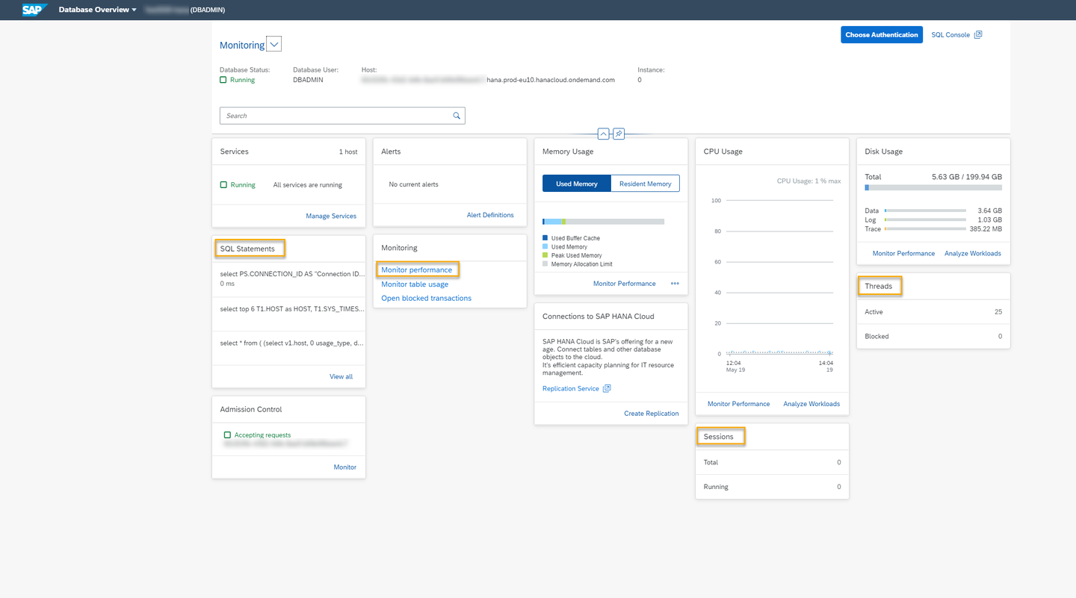Viewport: 1076px width, 598px height.
Task: Click the Used Memory legend swatch
Action: click(x=545, y=246)
